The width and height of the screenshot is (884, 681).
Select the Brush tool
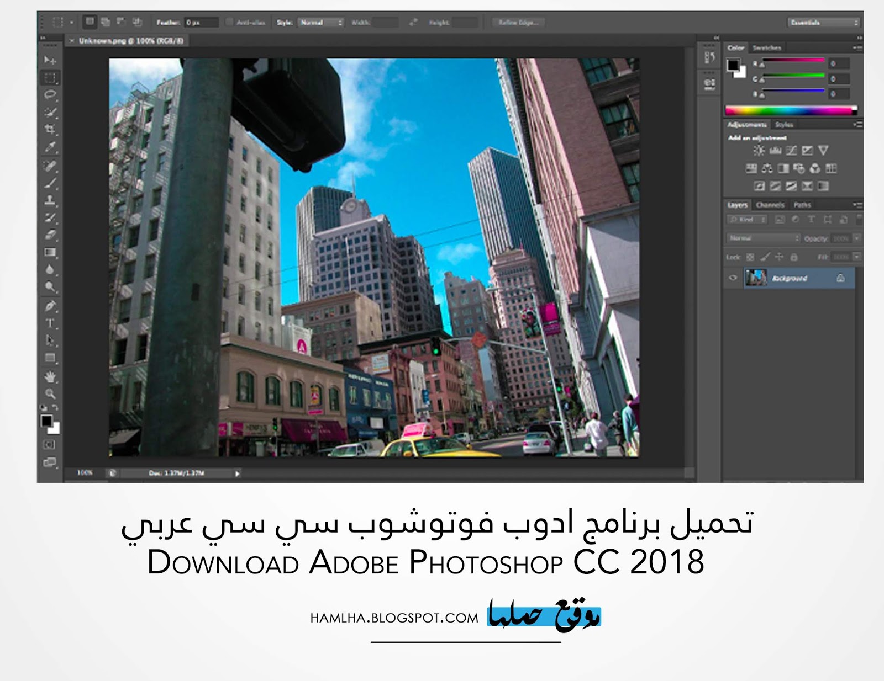click(x=50, y=183)
